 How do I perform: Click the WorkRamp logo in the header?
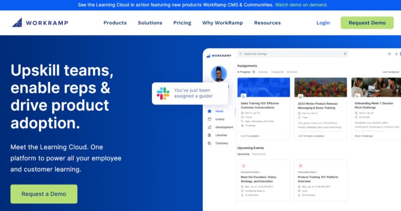40,23
